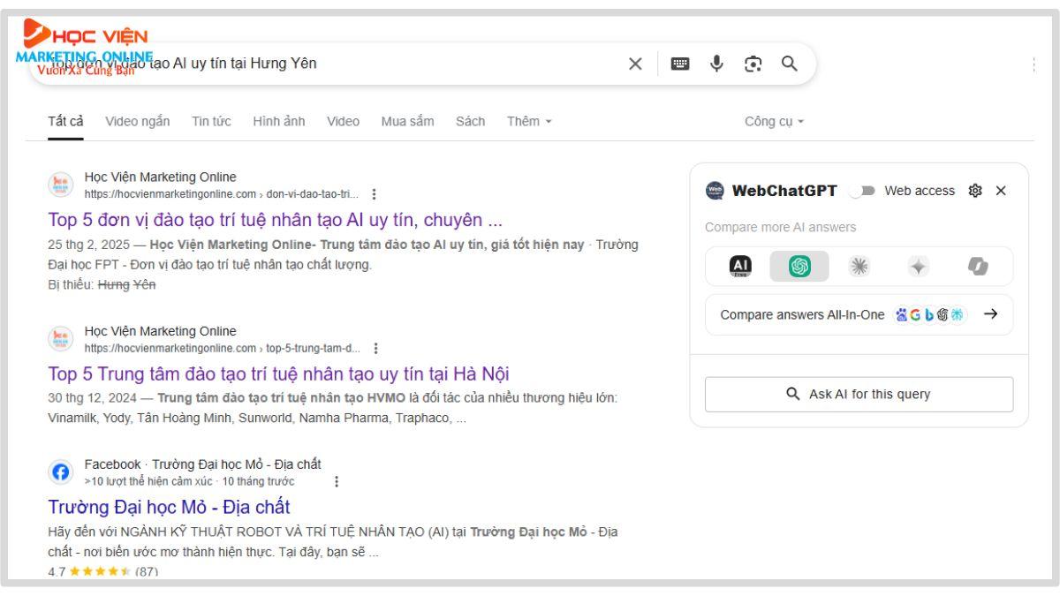The width and height of the screenshot is (1060, 596).
Task: Click arrow on Compare answers All-In-One
Action: (990, 314)
